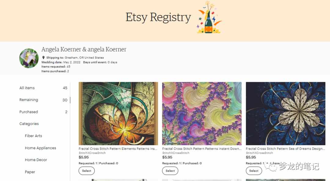Open the Fractal Cross Stitch Pattern Elements title link
The image size is (330, 181).
click(118, 149)
